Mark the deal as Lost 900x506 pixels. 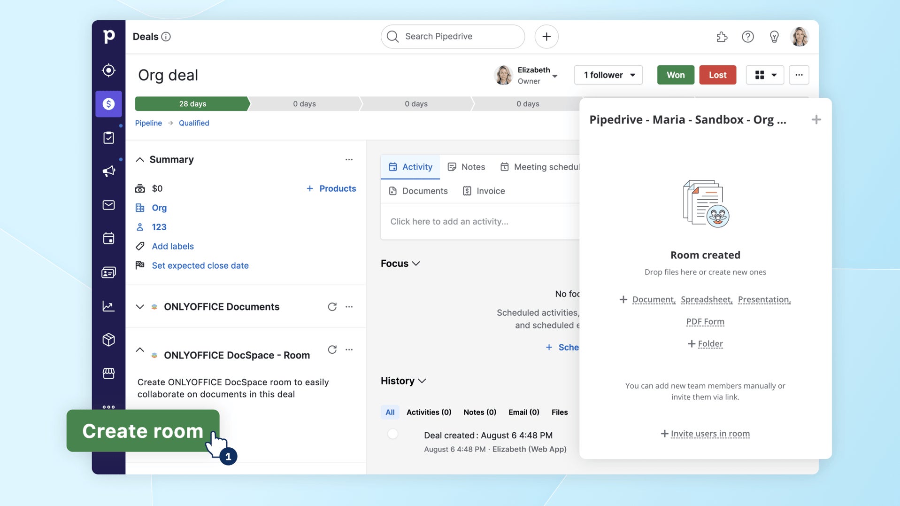point(717,75)
